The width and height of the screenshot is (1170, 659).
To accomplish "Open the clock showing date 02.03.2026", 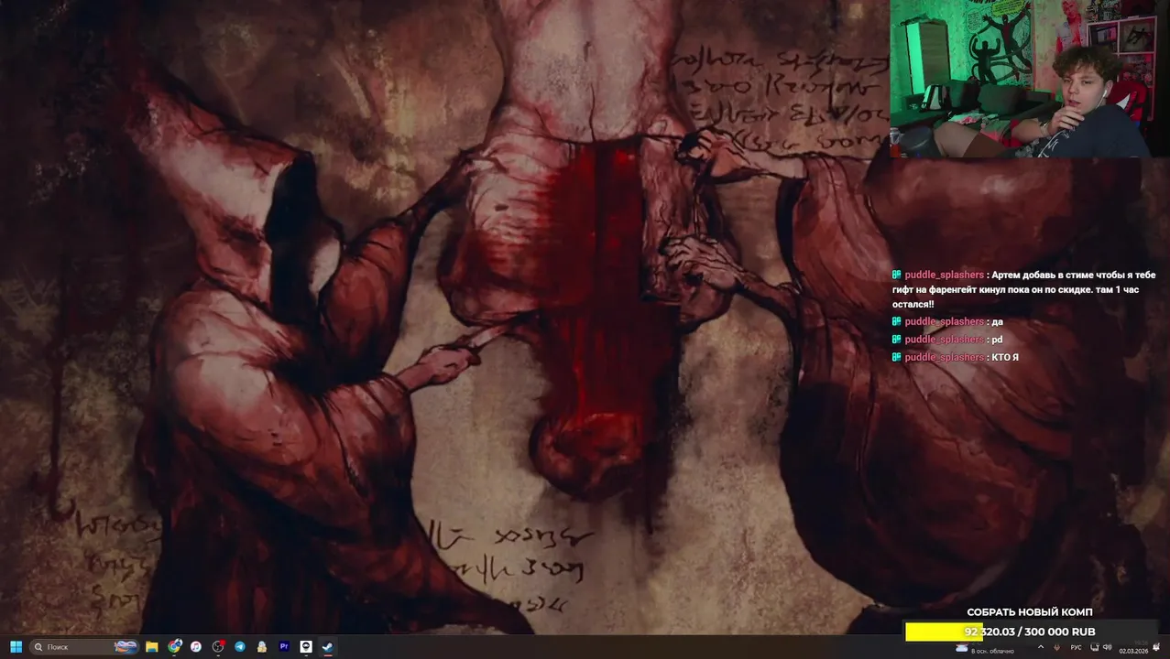I will click(x=1133, y=647).
